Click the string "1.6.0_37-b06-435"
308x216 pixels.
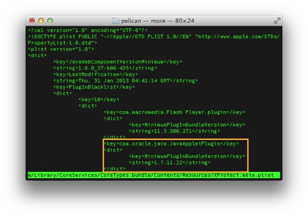tap(103, 68)
